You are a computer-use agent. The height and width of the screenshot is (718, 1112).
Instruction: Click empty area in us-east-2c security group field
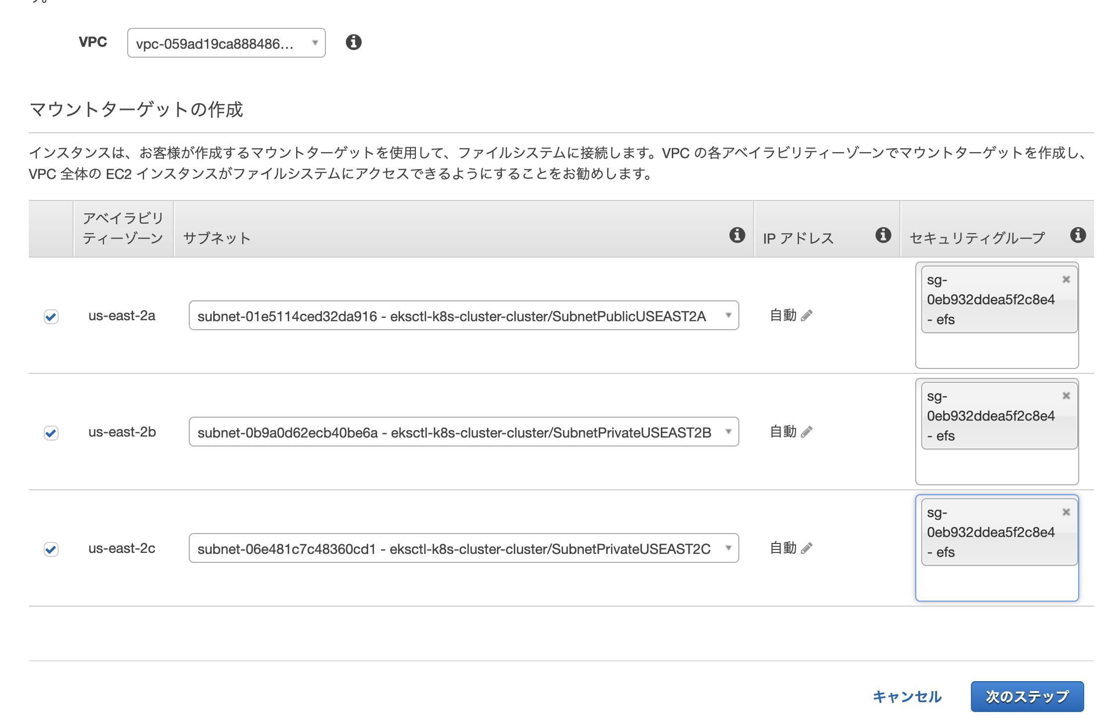tap(996, 583)
